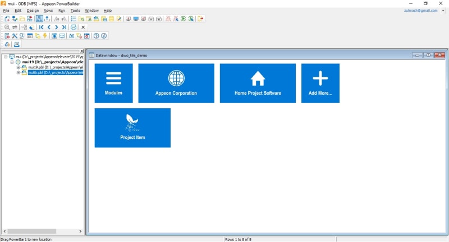Screen dimensions: 449x242
Task: Open the Run menu
Action: coord(62,11)
